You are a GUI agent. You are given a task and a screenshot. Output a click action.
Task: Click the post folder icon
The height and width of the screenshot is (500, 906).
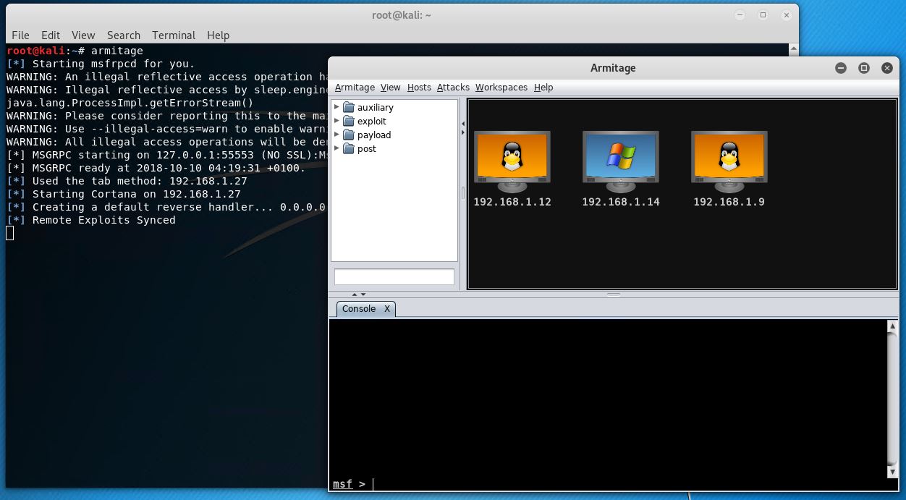pyautogui.click(x=348, y=148)
